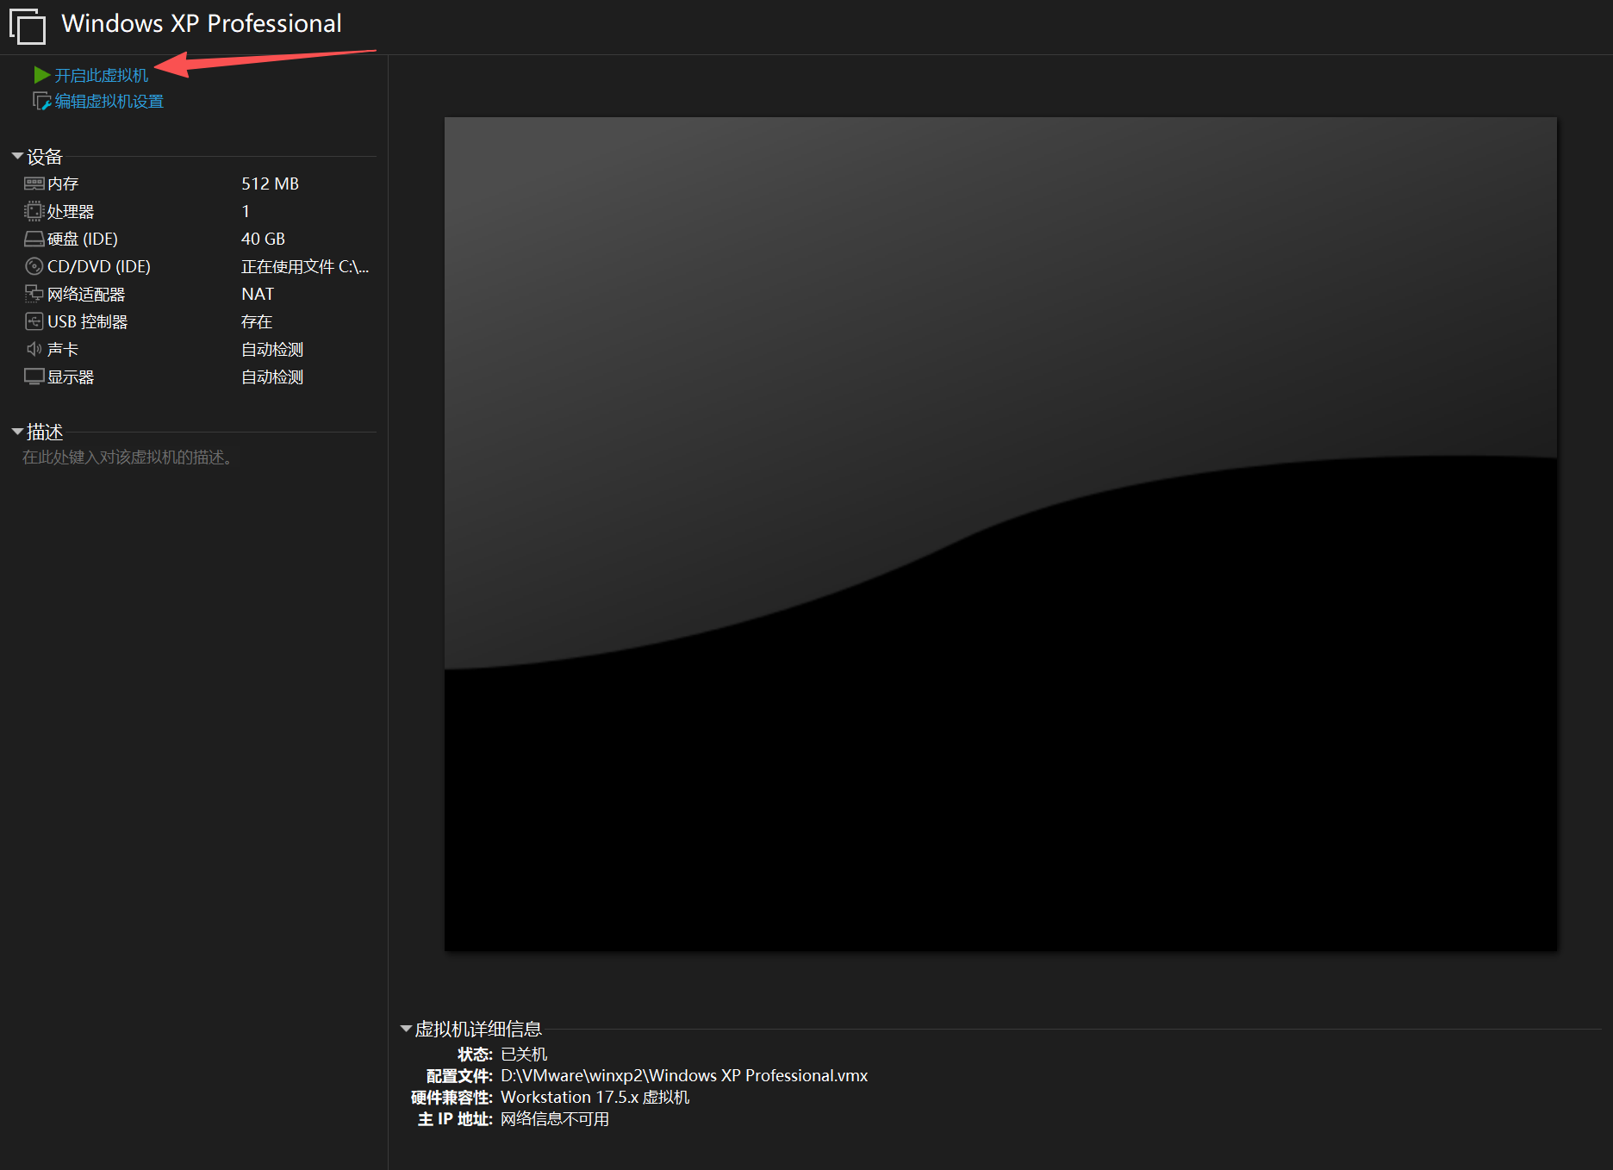This screenshot has height=1170, width=1613.
Task: Click the 网络适配器 device label
Action: [x=86, y=294]
